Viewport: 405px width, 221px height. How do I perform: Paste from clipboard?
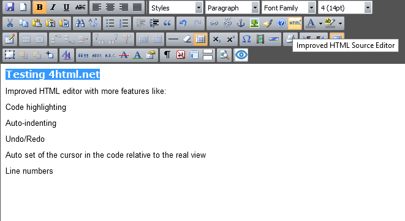click(37, 23)
